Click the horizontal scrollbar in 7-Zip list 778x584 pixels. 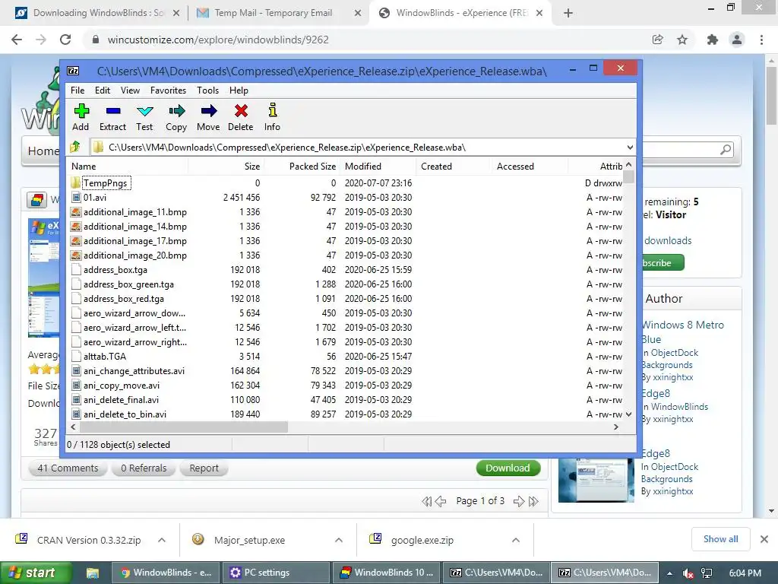tap(184, 427)
